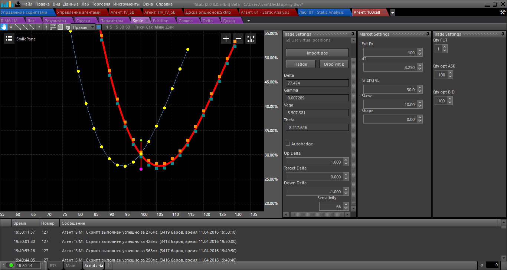Open the Правая axis dropdown
This screenshot has width=507, height=270.
[83, 27]
